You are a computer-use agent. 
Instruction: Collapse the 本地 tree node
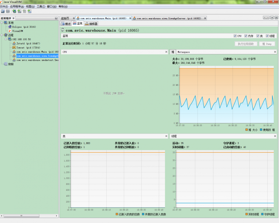(x=2, y=23)
